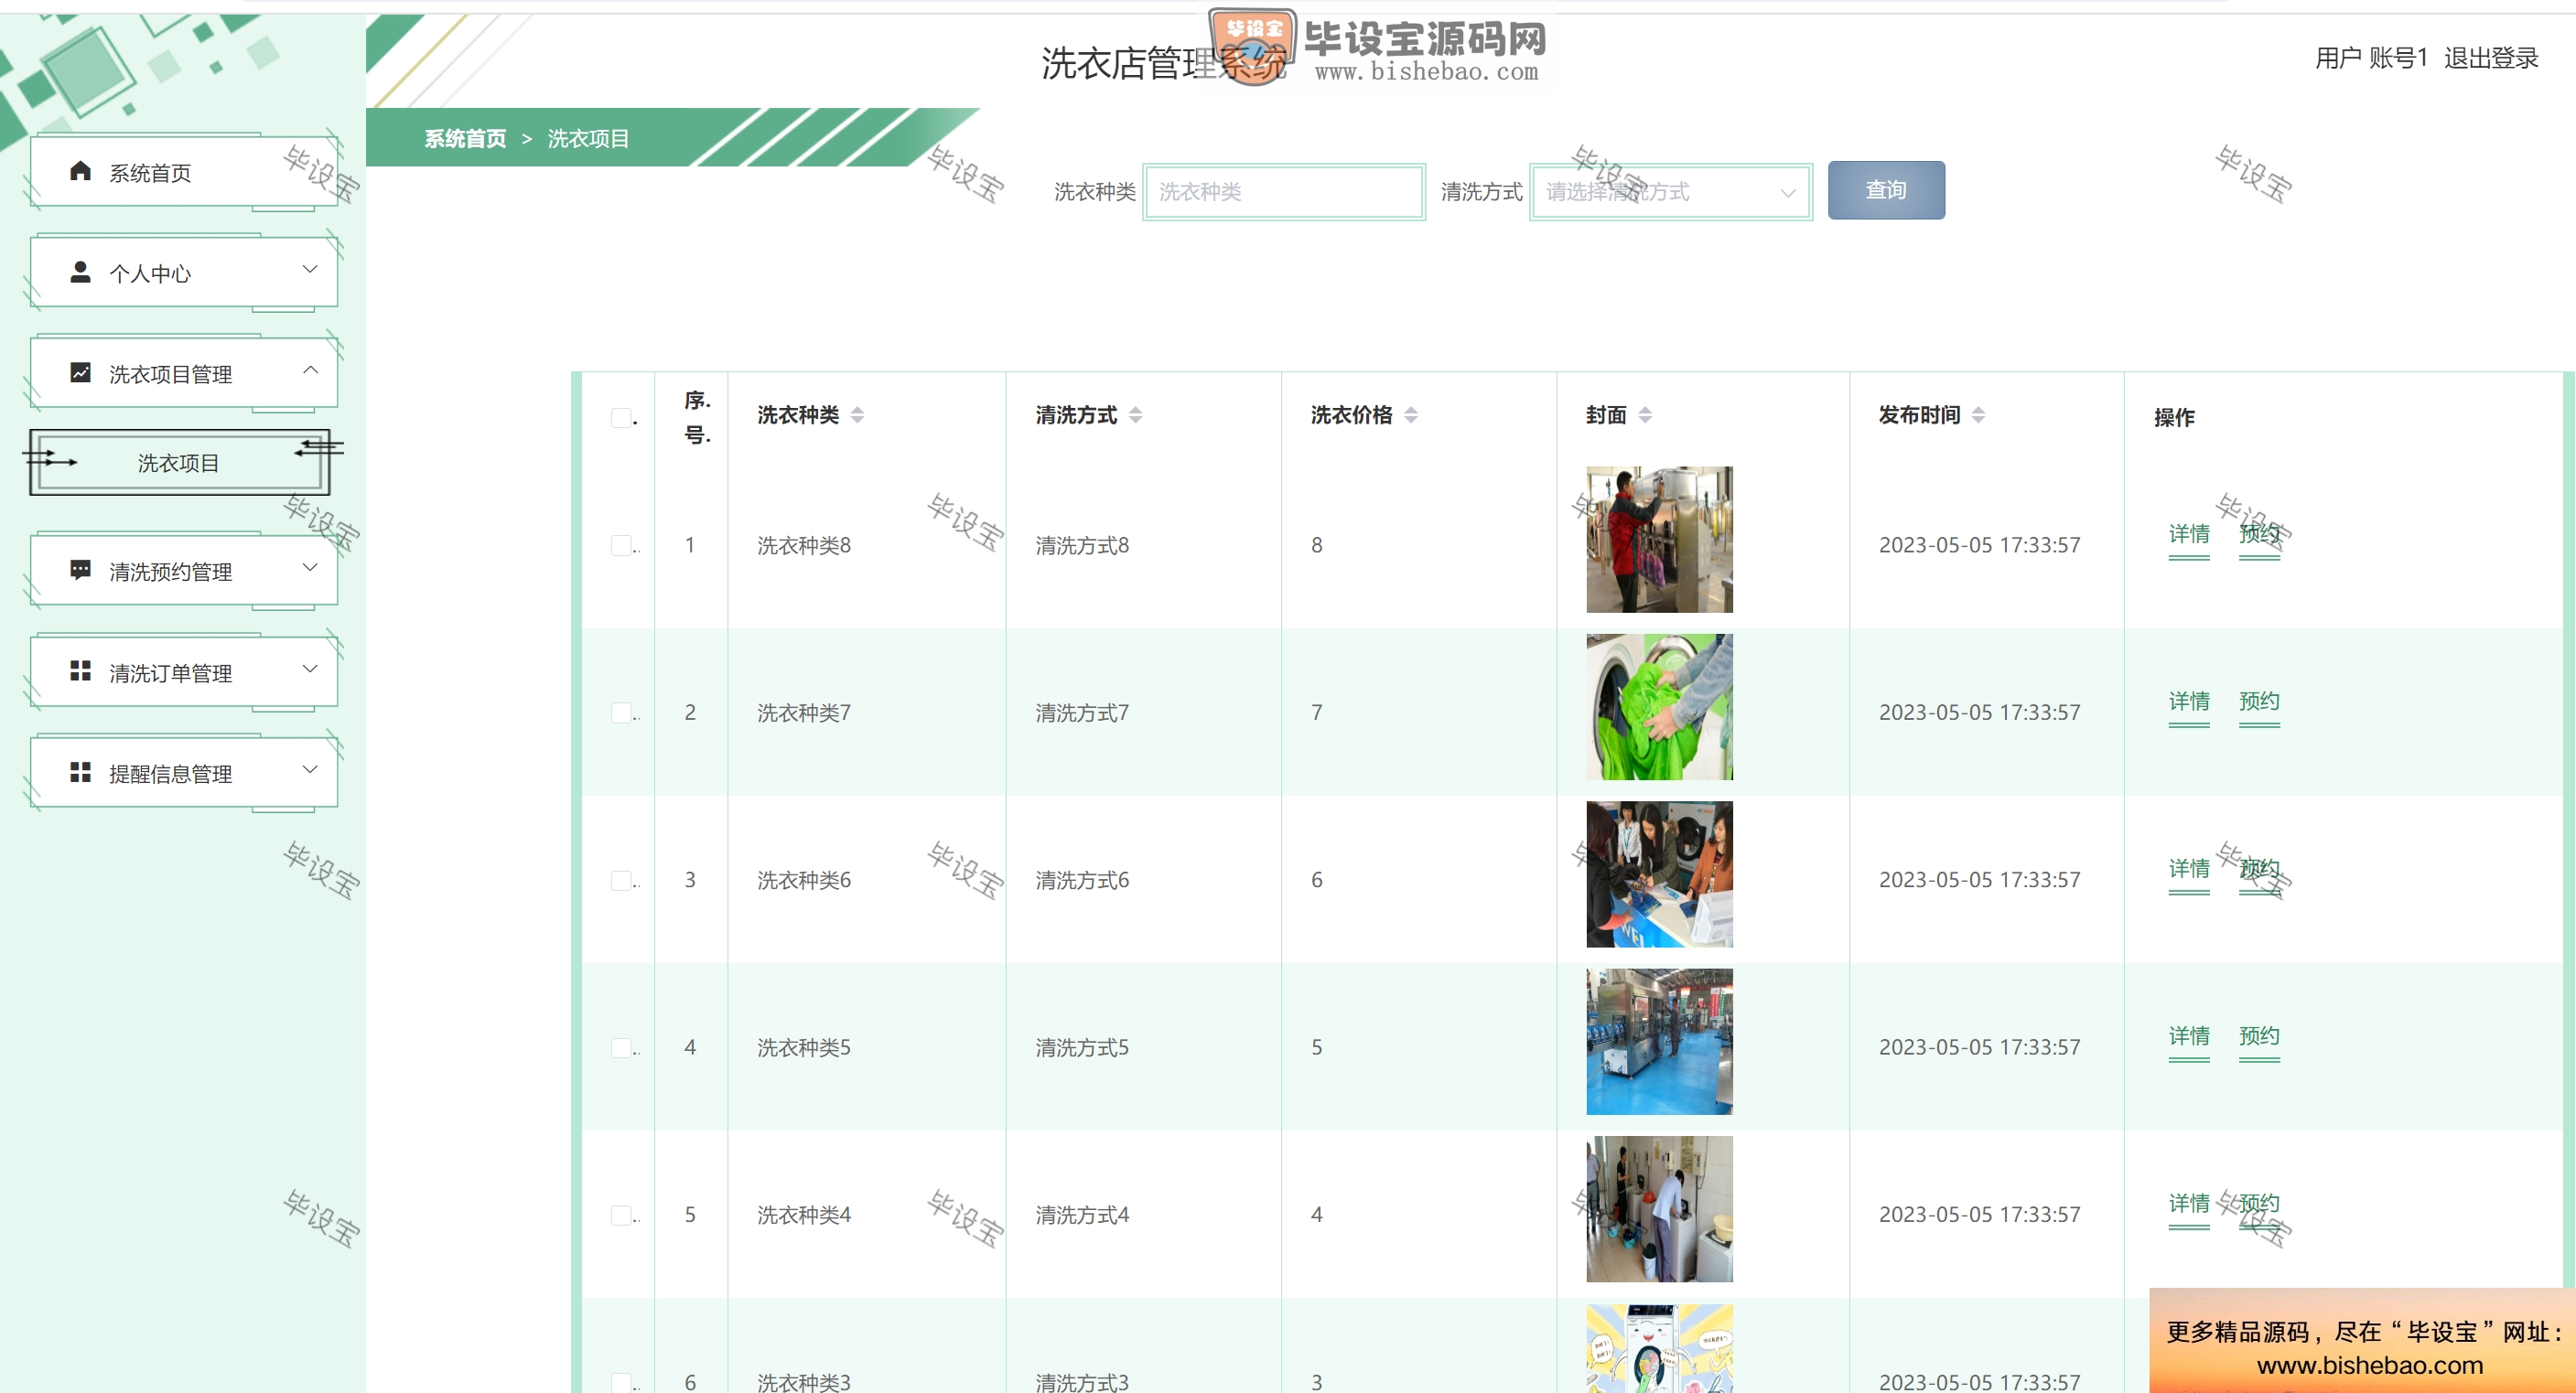Click 预约 for 洗衣种类7
The width and height of the screenshot is (2576, 1393).
coord(2259,702)
